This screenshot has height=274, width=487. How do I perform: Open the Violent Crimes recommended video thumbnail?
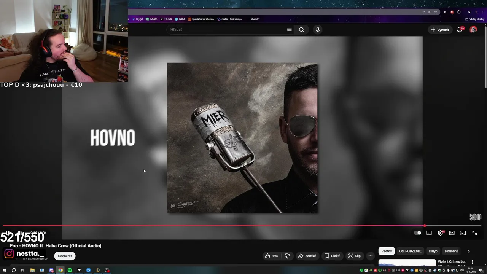[407, 263]
